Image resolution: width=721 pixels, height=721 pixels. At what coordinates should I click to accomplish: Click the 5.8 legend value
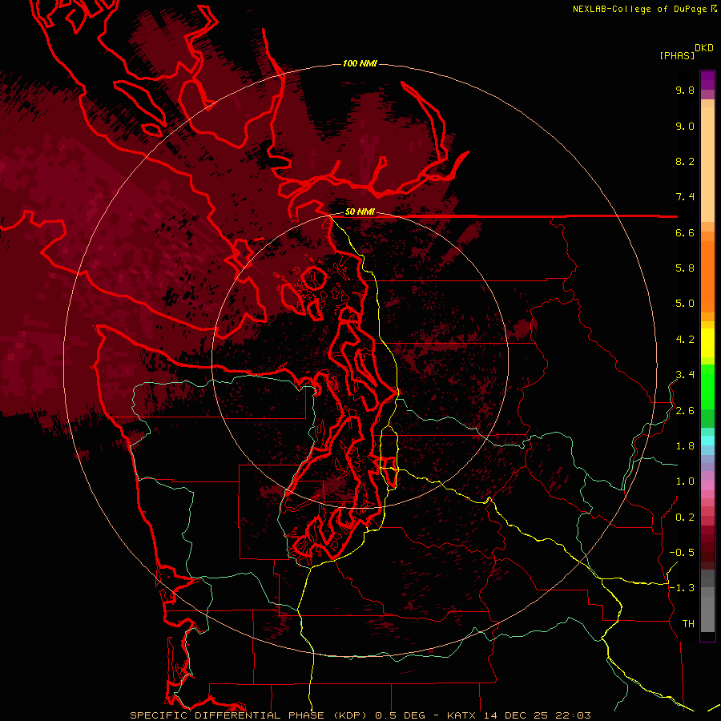pyautogui.click(x=685, y=268)
